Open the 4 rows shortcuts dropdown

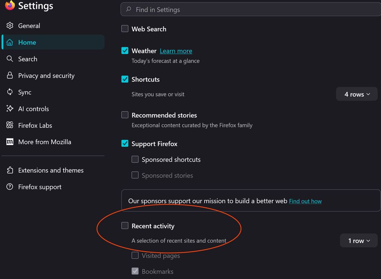357,94
